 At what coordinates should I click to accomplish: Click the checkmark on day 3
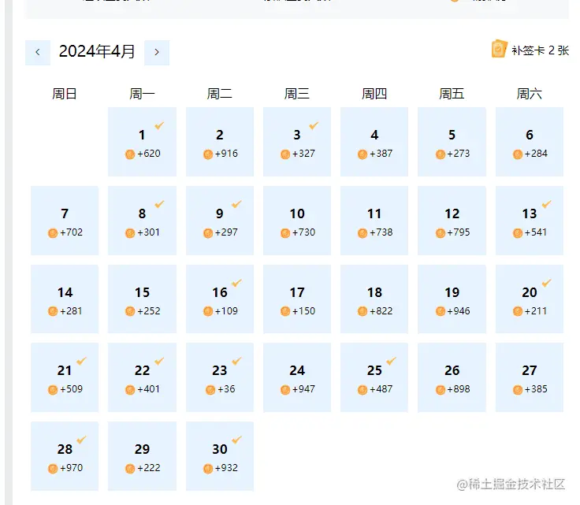[314, 126]
